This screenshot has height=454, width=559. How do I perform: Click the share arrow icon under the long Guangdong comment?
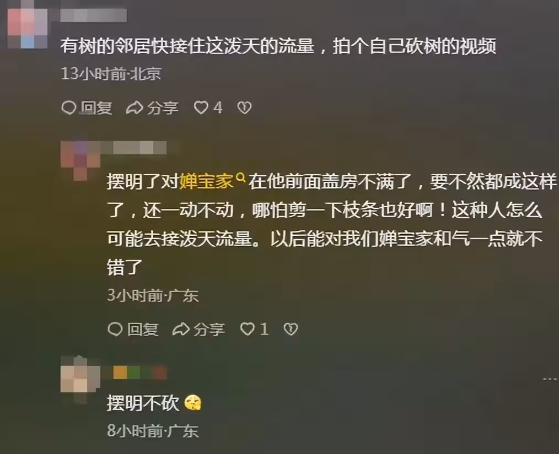[181, 329]
